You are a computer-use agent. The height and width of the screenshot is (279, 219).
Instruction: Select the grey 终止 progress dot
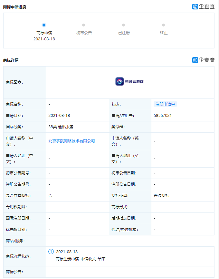click(x=164, y=25)
